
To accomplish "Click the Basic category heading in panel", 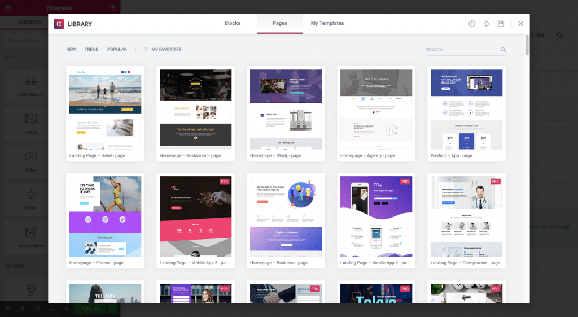I will 12,57.
